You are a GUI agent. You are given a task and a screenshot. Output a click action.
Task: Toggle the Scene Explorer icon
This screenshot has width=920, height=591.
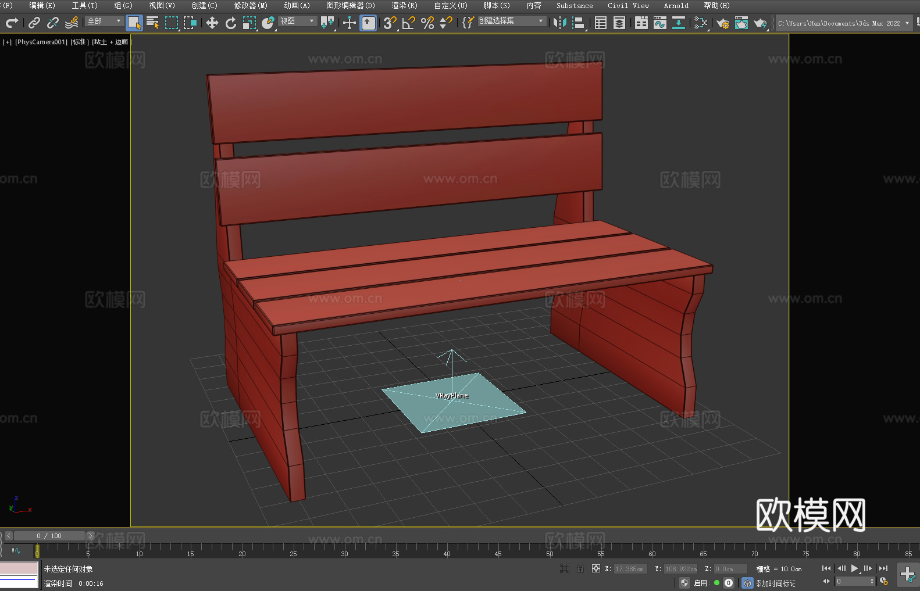(x=601, y=23)
